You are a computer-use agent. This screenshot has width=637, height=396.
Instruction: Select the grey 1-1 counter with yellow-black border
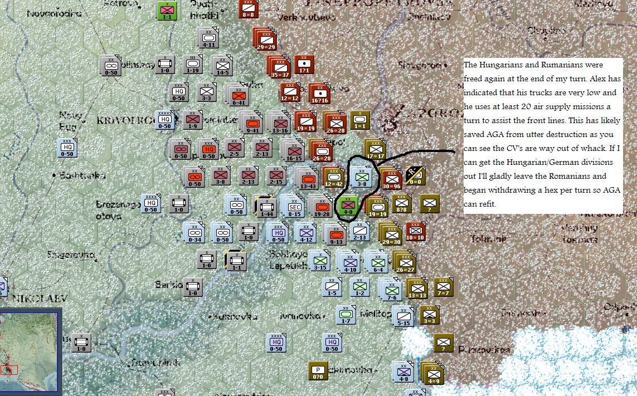pos(236,261)
